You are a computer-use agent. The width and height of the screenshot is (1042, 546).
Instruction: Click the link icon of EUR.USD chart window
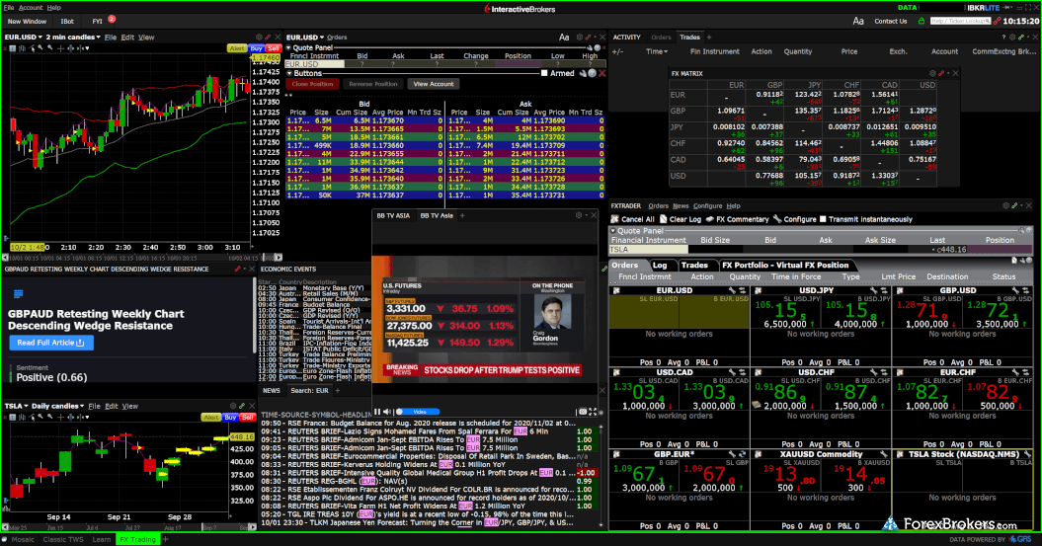(x=268, y=38)
